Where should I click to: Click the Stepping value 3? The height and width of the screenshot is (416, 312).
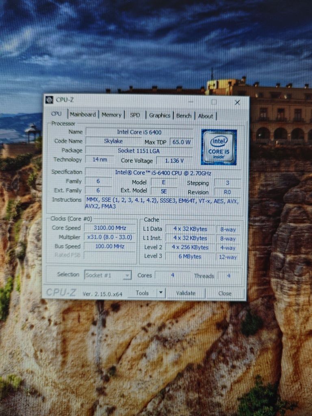[227, 183]
